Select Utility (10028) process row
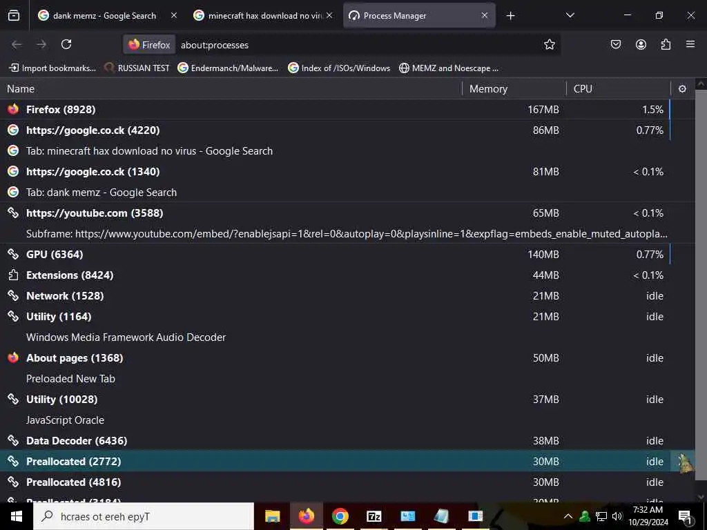The width and height of the screenshot is (707, 530). coord(347,400)
